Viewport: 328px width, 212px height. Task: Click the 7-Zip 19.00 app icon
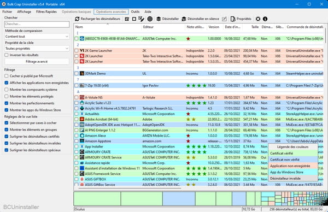coord(82,86)
